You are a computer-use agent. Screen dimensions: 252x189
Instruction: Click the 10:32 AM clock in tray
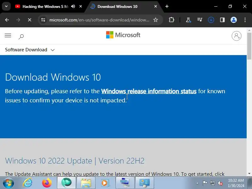(236, 180)
